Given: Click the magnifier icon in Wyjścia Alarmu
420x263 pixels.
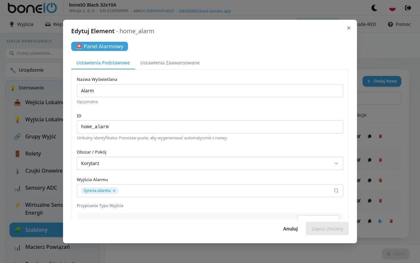Looking at the screenshot, I should pos(336,191).
